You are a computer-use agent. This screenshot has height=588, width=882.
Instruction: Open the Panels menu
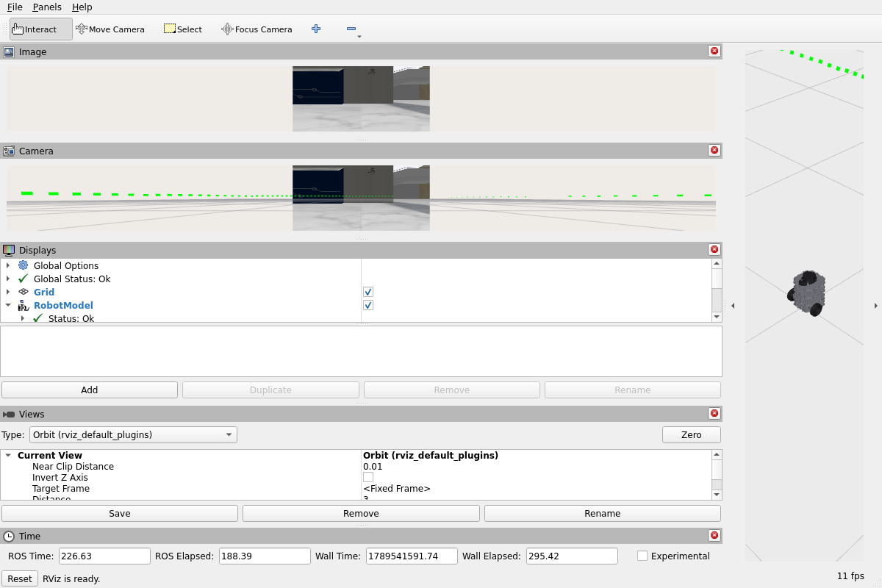(x=47, y=7)
